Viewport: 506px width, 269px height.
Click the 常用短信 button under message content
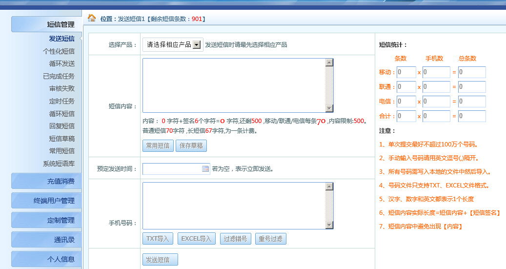click(158, 145)
